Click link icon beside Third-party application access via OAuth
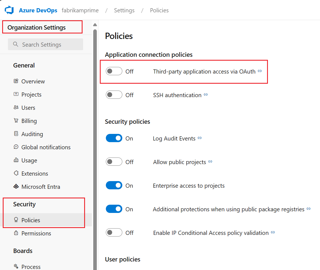The image size is (320, 270). click(260, 71)
